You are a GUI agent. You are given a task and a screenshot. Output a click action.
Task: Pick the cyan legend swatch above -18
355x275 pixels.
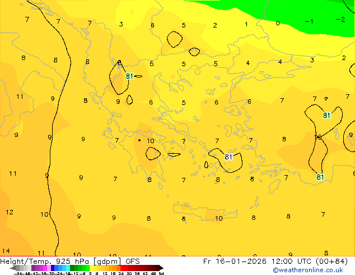pos(68,268)
